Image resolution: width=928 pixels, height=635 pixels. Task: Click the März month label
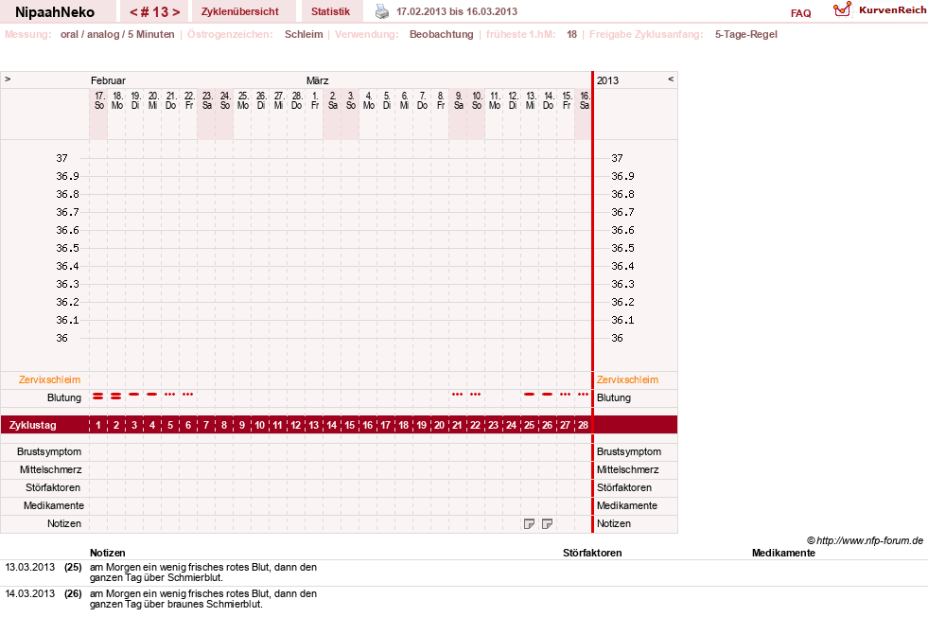tap(317, 80)
